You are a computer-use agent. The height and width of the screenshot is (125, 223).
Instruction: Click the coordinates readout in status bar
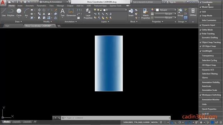pyautogui.click(x=136, y=122)
